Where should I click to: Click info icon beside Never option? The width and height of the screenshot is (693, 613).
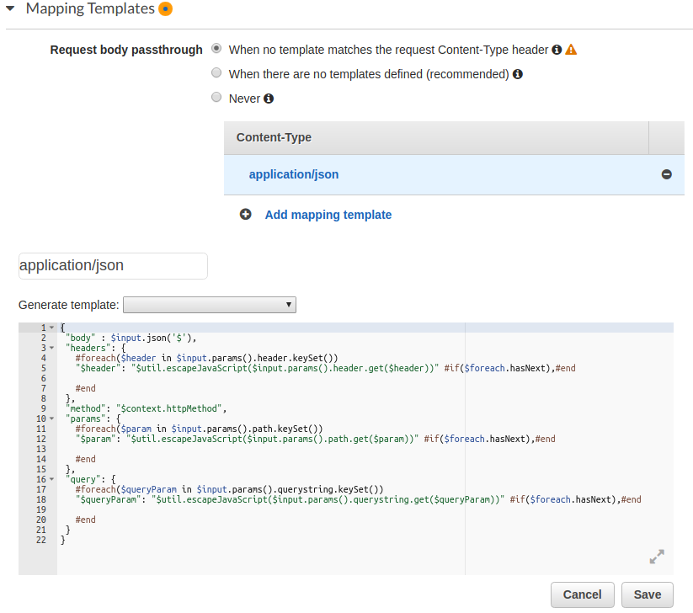click(x=269, y=99)
